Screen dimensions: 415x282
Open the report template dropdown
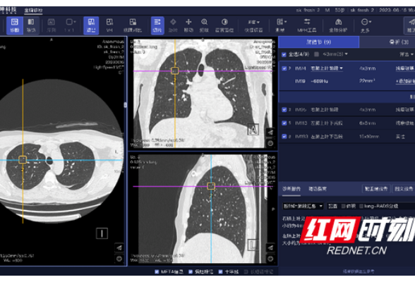(303, 206)
